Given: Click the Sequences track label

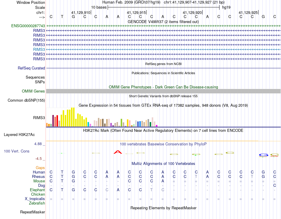Looking at the screenshot, I should (x=35, y=77).
